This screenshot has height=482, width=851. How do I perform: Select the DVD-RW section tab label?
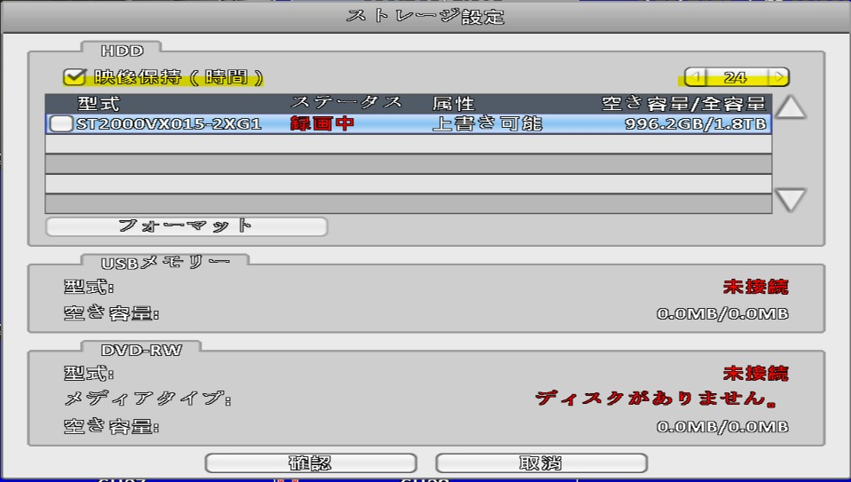point(141,348)
